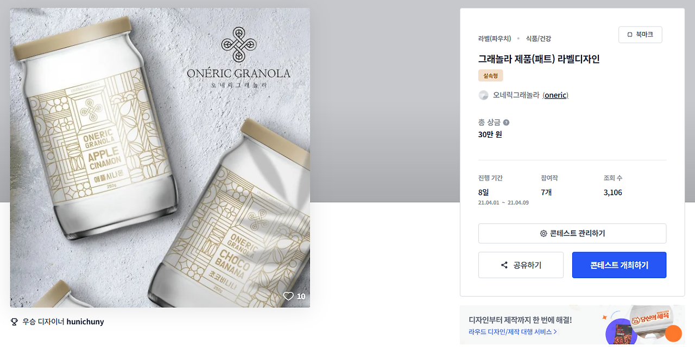Click the blue 콘테스트 개최하기 button
This screenshot has height=347, width=695.
619,265
